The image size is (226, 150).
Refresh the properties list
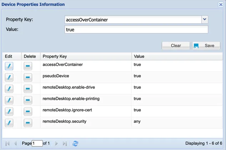click(75, 144)
